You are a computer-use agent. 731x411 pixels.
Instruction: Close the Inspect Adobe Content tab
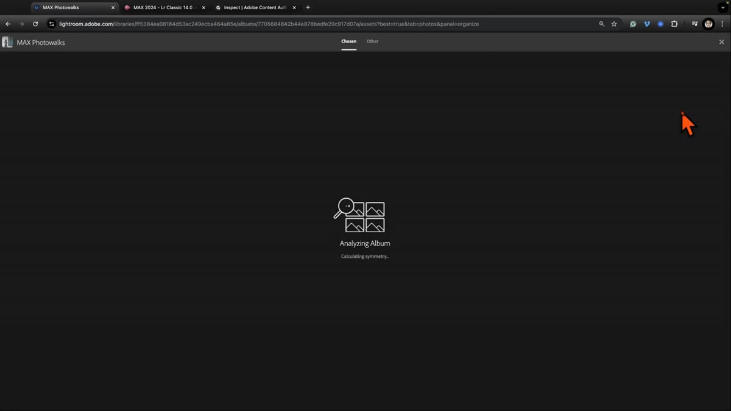pos(294,7)
